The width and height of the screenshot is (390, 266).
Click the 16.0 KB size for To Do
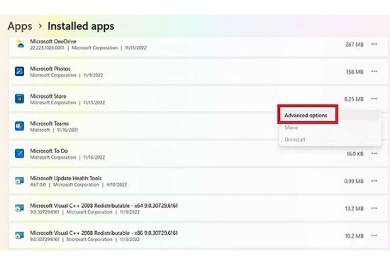pos(355,154)
